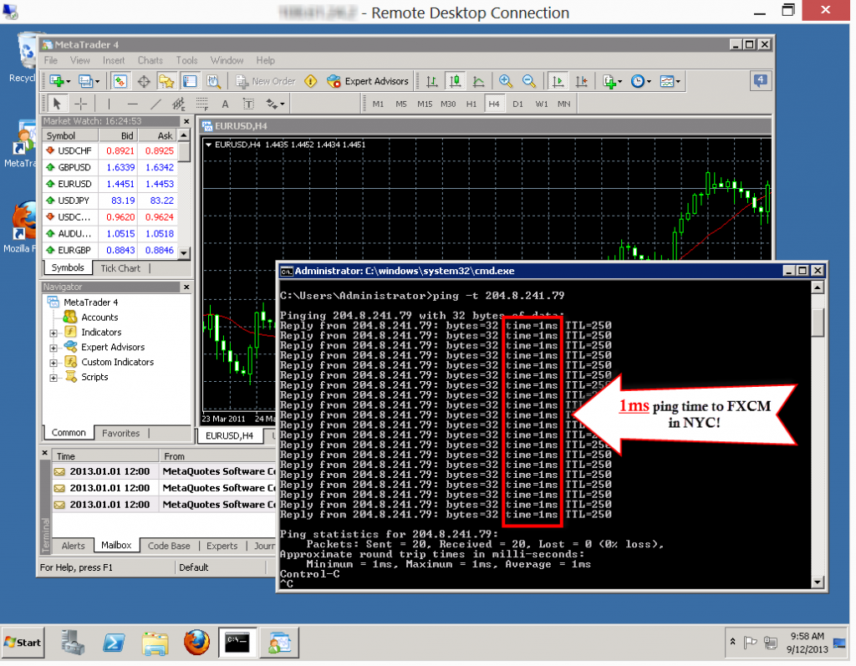Click the yellow diamond MetaEditor icon
This screenshot has height=666, width=856.
click(x=311, y=82)
